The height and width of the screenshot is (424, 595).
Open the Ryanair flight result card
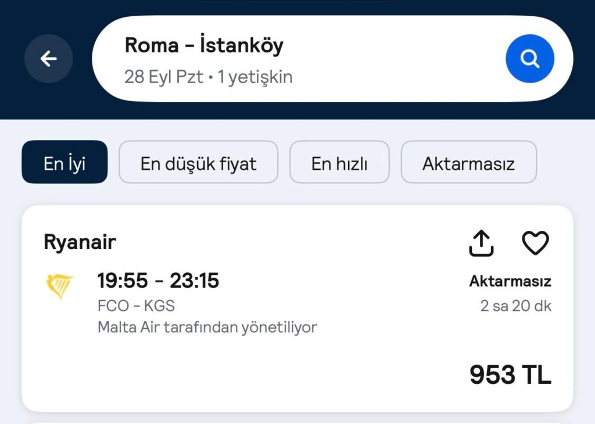pyautogui.click(x=297, y=308)
